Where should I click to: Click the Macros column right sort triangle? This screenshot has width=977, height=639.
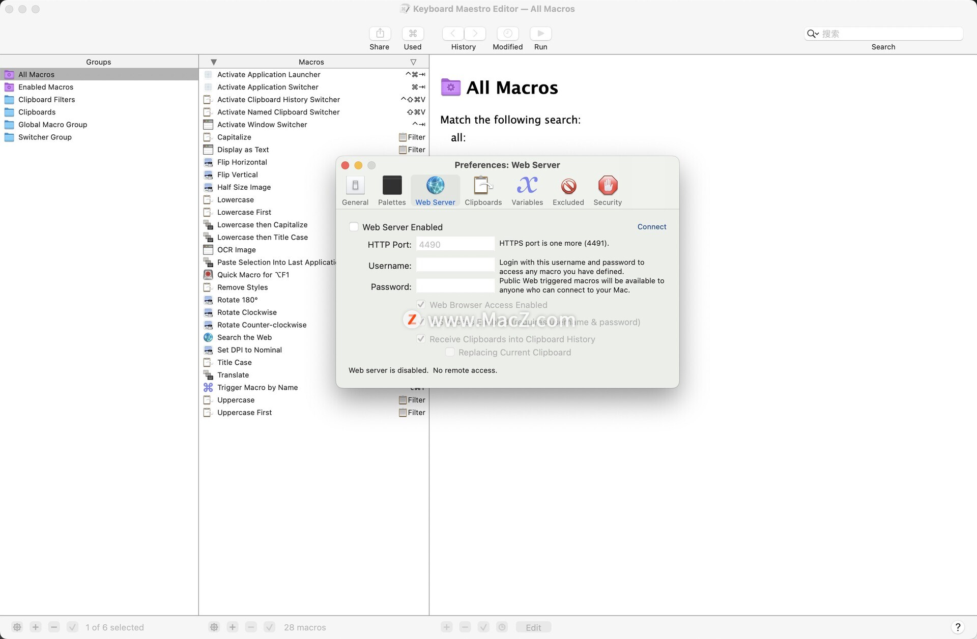coord(413,62)
